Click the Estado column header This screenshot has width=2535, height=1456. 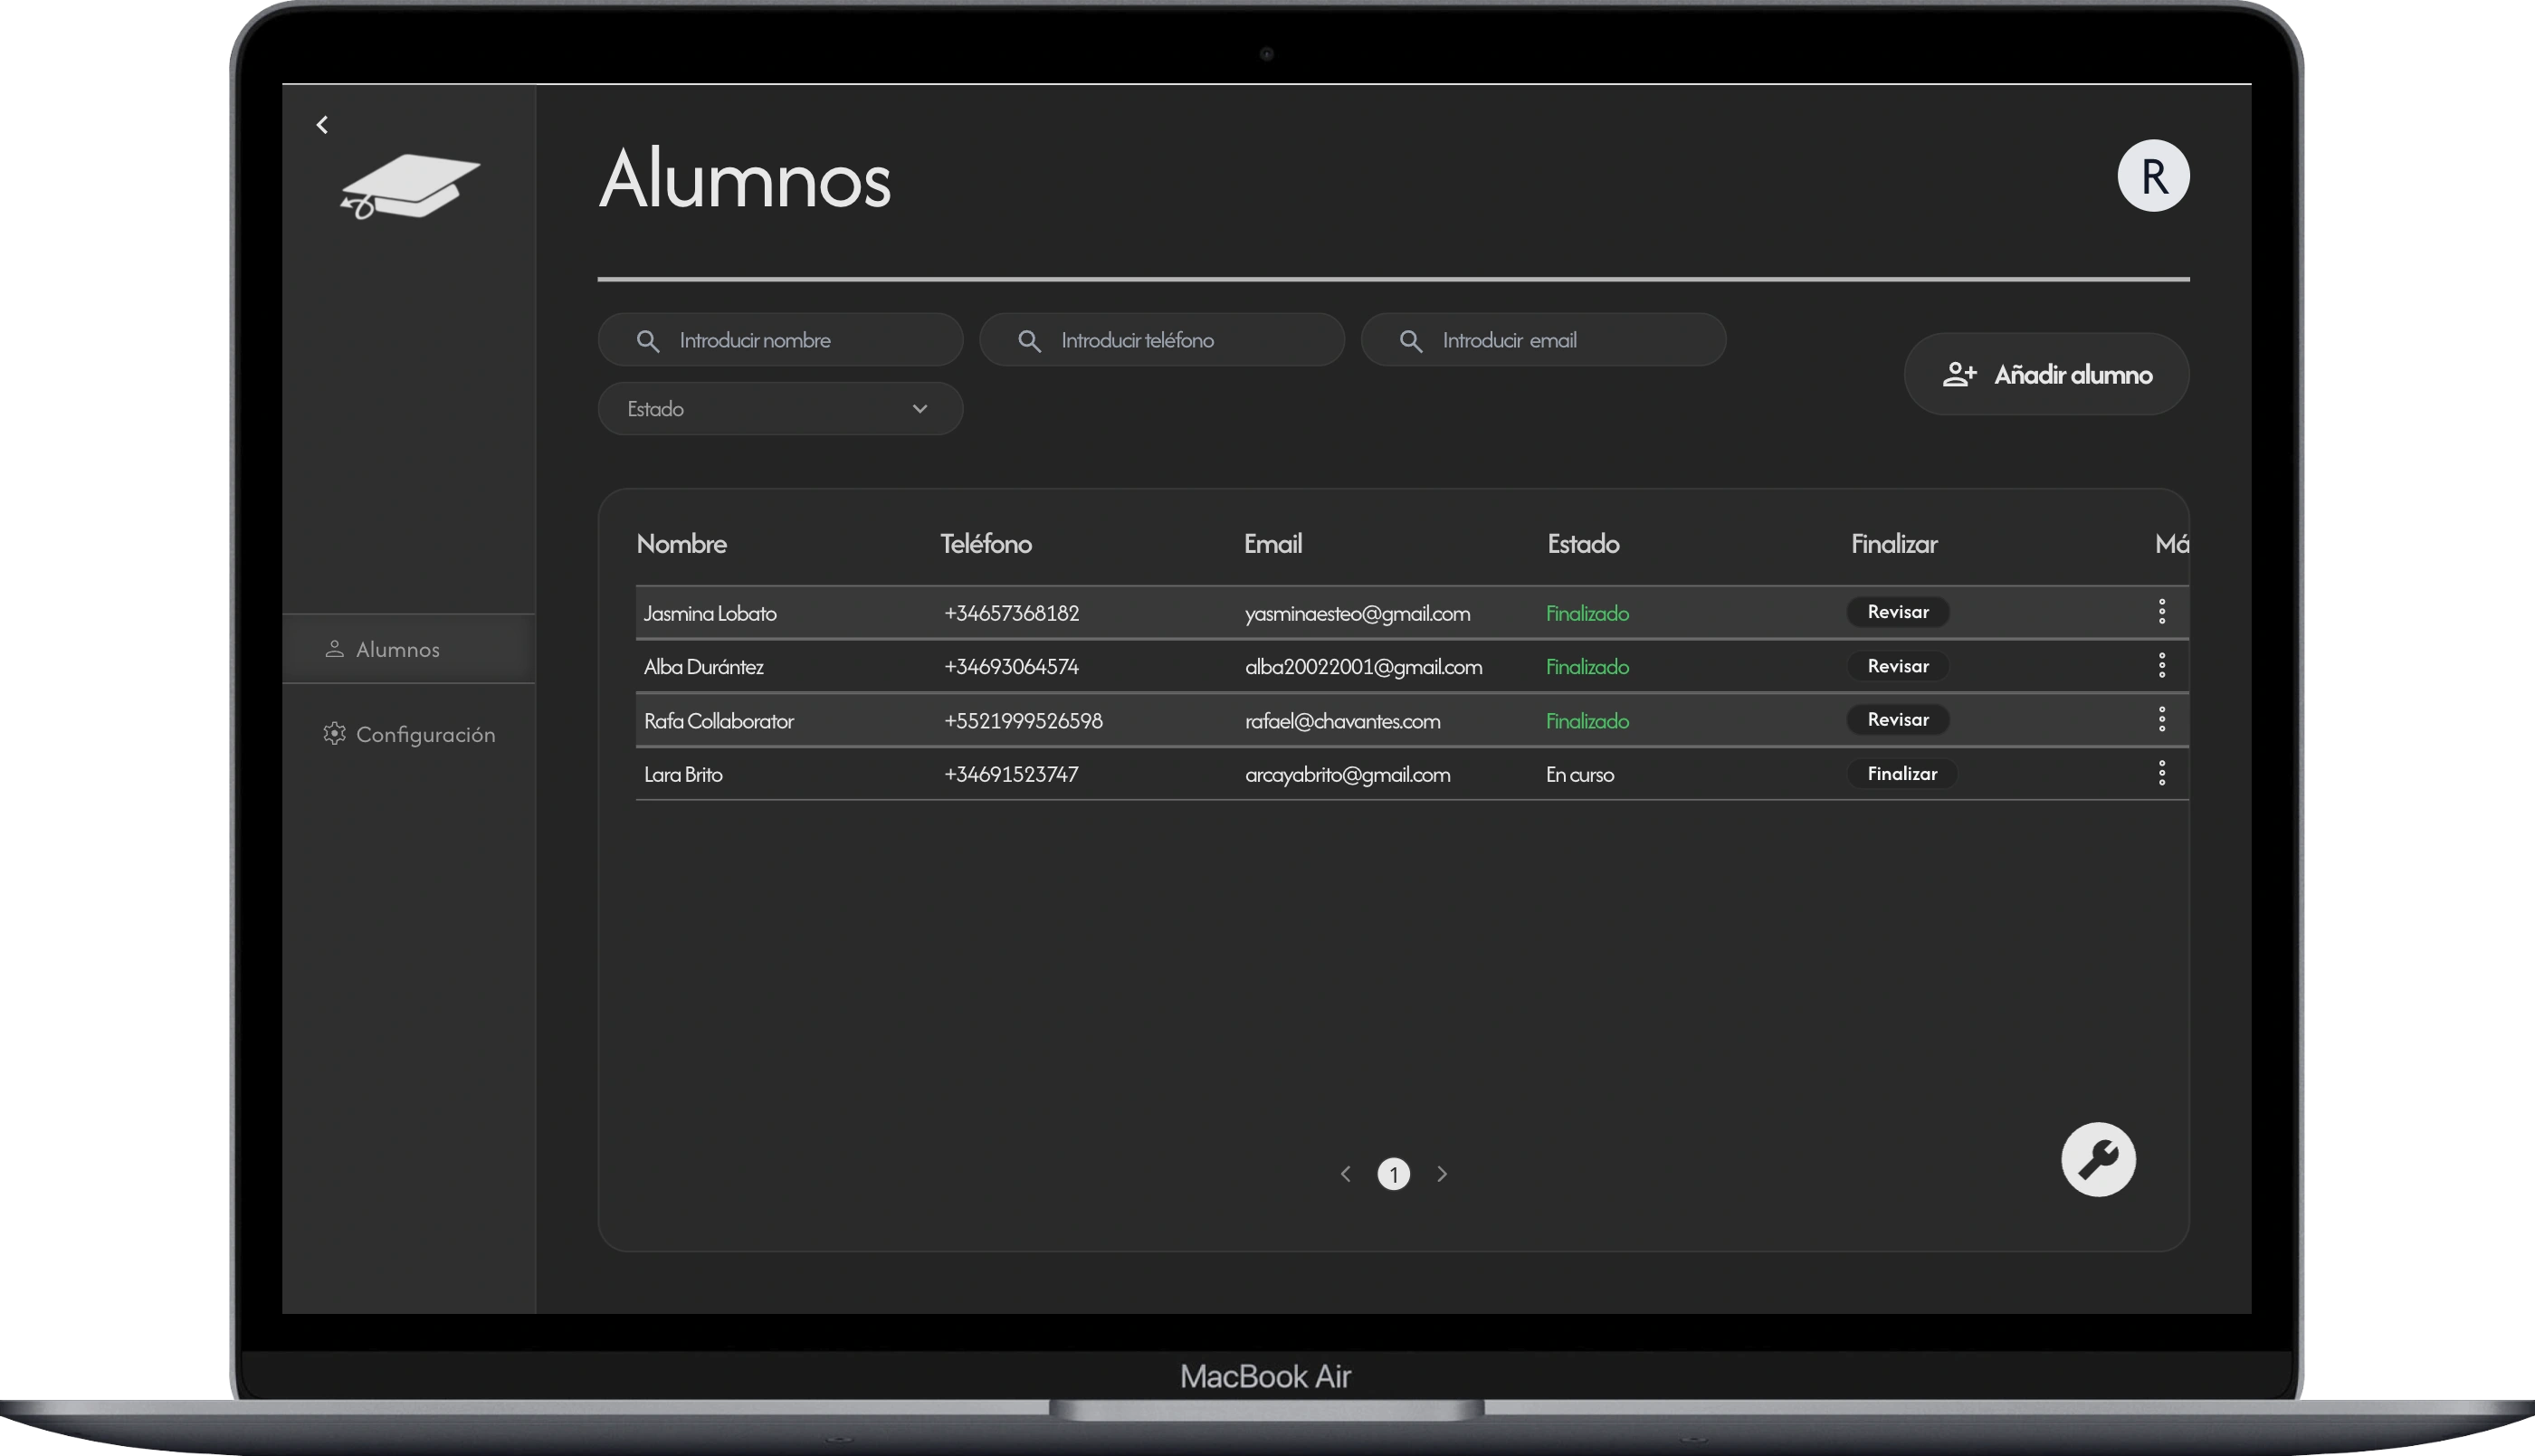click(x=1582, y=544)
